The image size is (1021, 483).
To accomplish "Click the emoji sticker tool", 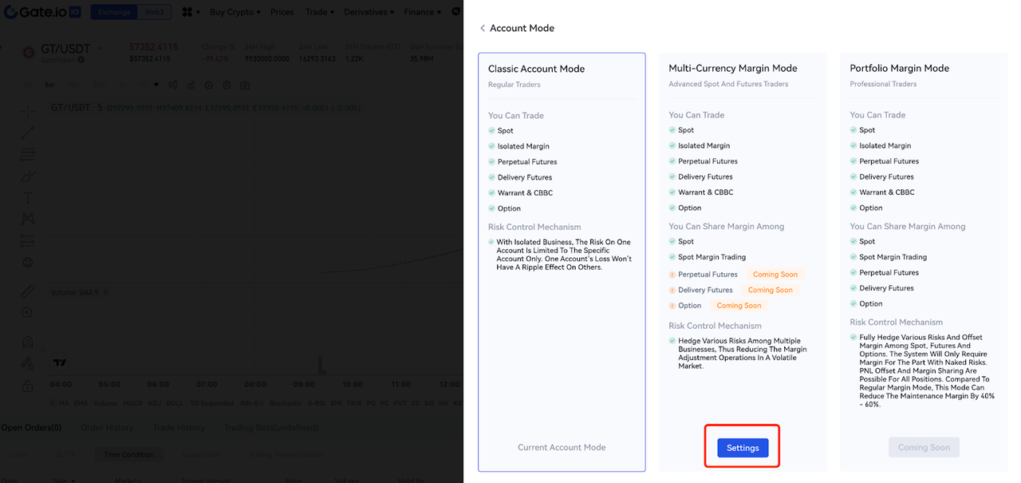I will 28,262.
